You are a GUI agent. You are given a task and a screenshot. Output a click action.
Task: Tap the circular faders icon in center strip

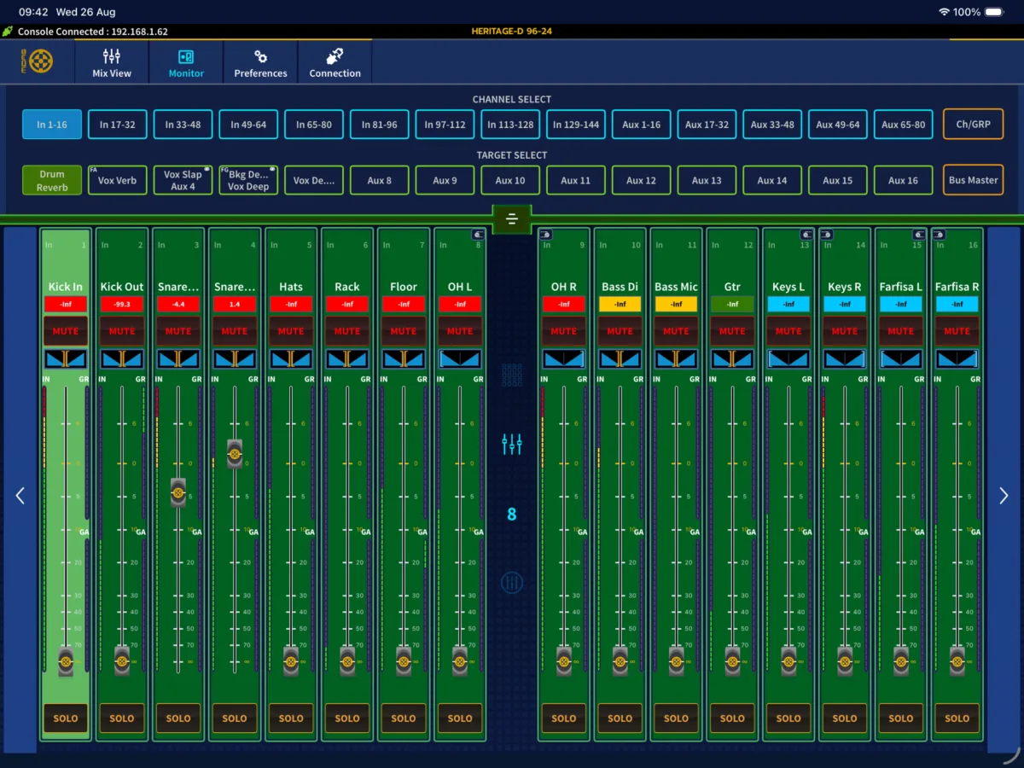[512, 583]
